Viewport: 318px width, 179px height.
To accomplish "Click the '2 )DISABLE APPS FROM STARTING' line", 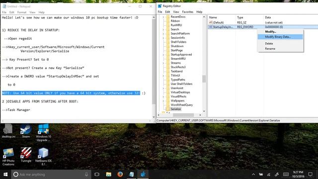I will coord(40,101).
